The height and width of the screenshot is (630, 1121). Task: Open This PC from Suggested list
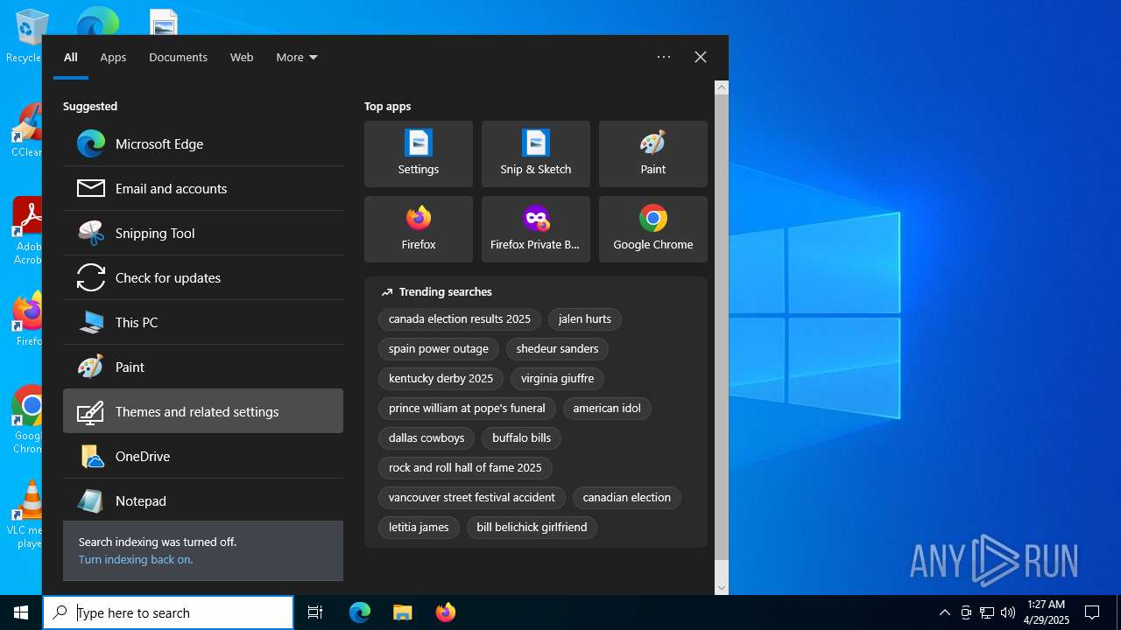(203, 322)
